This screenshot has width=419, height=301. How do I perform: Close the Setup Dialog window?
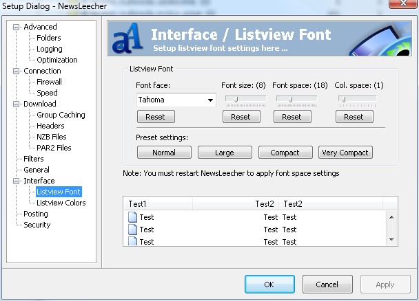tap(403, 3)
